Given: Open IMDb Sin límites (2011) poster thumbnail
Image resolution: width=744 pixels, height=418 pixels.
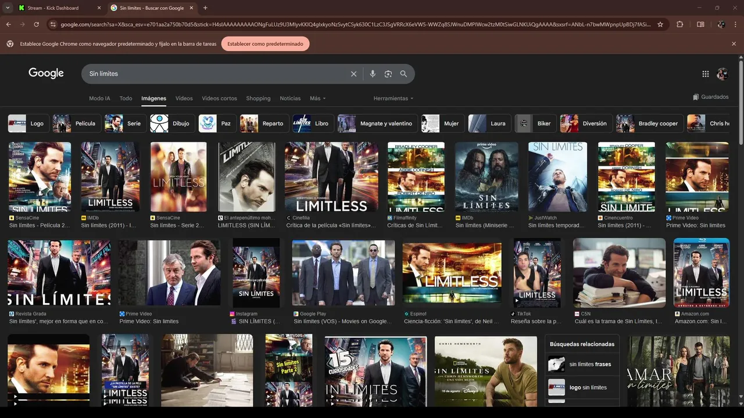Looking at the screenshot, I should (110, 176).
